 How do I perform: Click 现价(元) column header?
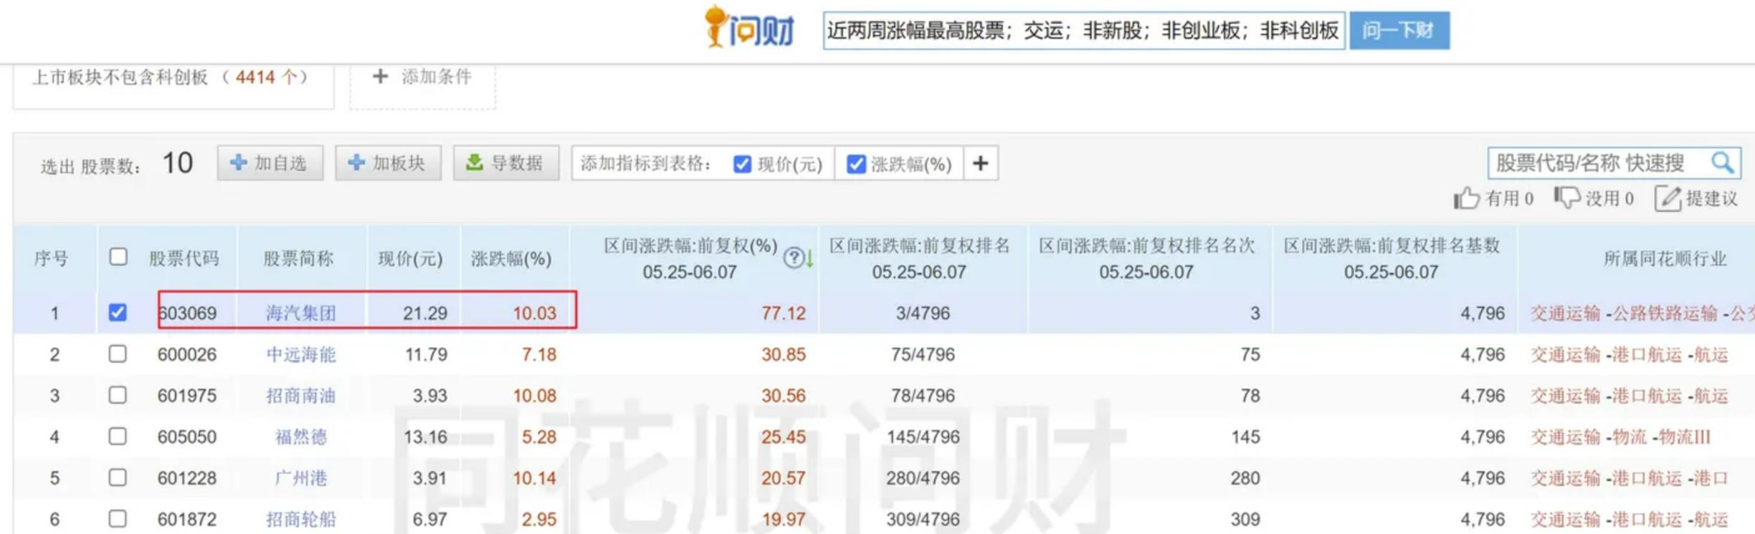(410, 258)
